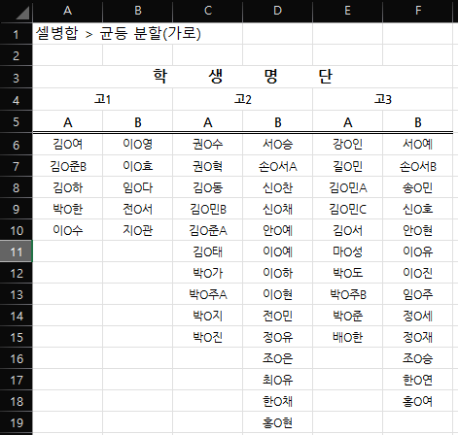Screen dimensions: 458x435
Task: Click merged header cell '고2'
Action: click(x=243, y=99)
